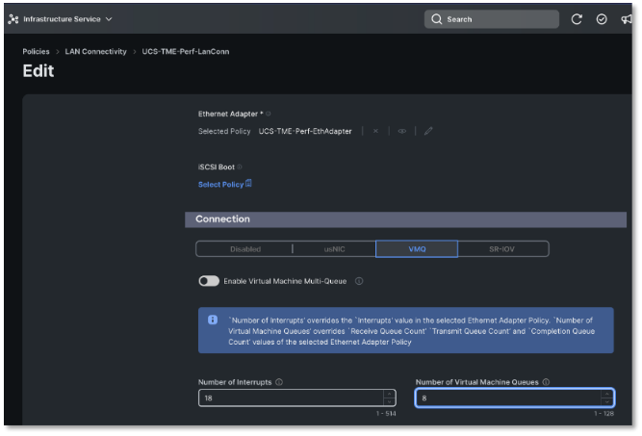Viewport: 642px width, 436px height.
Task: Click info icon next to Ethernet Adapter
Action: pyautogui.click(x=269, y=114)
